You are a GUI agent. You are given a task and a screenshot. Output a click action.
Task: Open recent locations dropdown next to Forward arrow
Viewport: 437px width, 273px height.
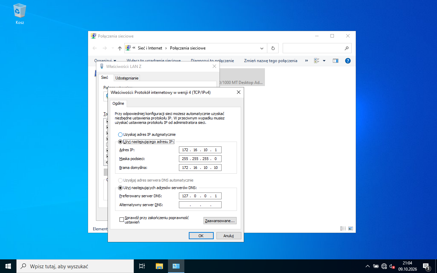point(113,48)
